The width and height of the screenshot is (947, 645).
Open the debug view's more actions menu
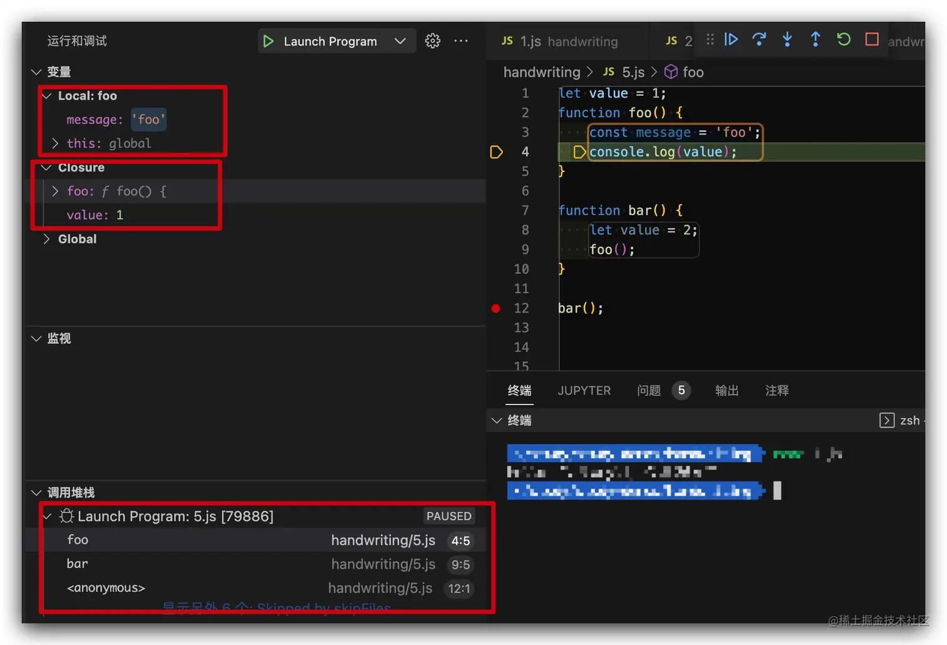(x=461, y=41)
